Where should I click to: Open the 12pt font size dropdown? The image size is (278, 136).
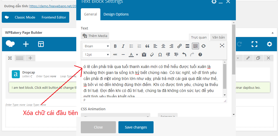click(97, 54)
